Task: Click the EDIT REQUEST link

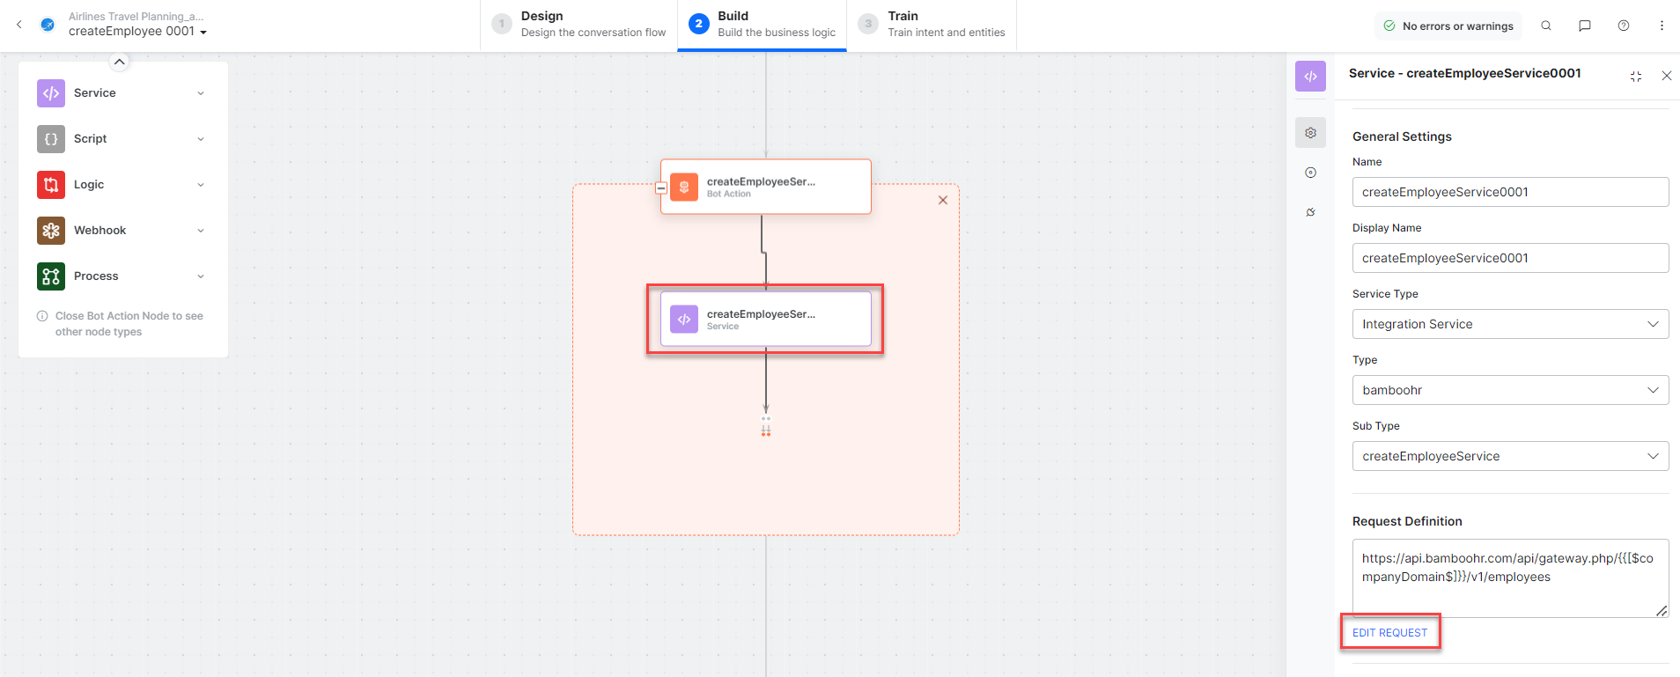Action: 1389,633
